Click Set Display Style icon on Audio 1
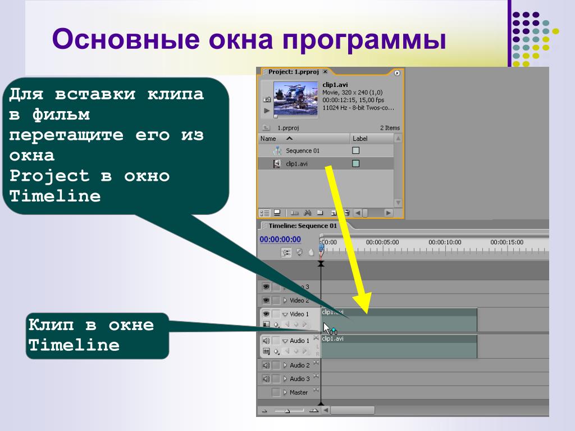575x431 pixels. (266, 351)
